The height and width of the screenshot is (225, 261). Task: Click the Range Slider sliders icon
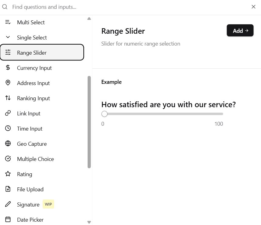tap(8, 52)
